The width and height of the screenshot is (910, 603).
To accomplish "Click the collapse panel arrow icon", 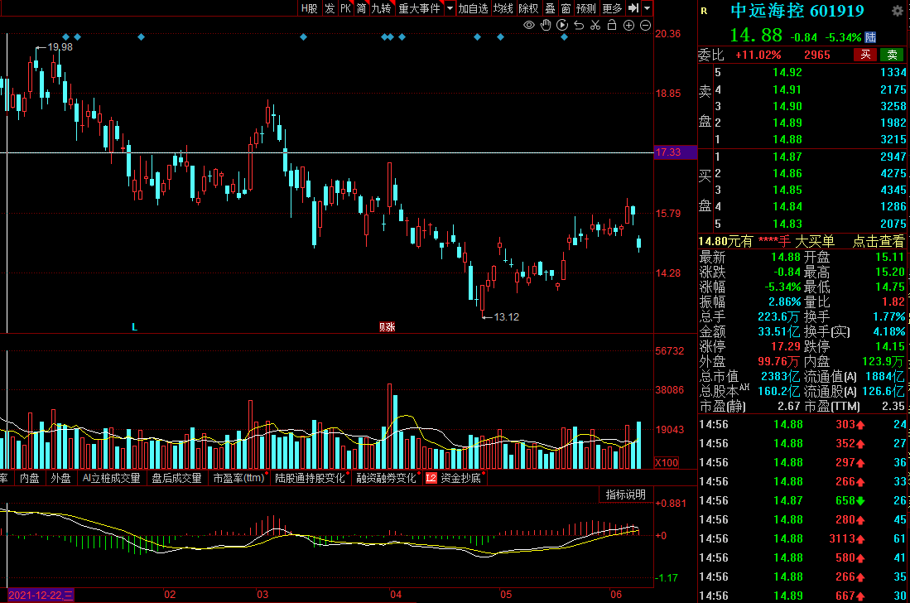I will pyautogui.click(x=633, y=8).
